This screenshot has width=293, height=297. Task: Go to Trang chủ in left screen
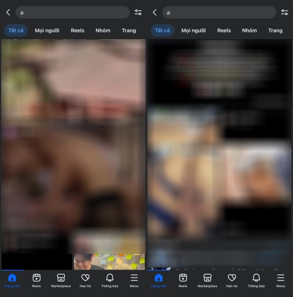click(x=12, y=280)
